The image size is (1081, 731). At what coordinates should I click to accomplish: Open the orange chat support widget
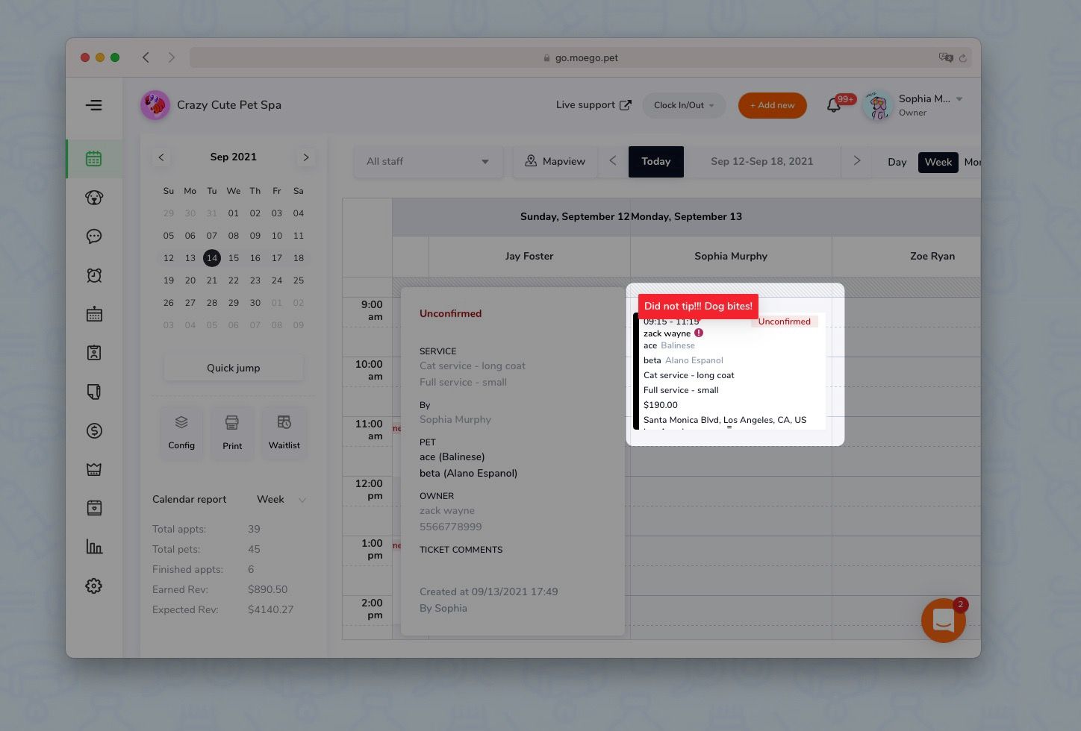(x=944, y=620)
